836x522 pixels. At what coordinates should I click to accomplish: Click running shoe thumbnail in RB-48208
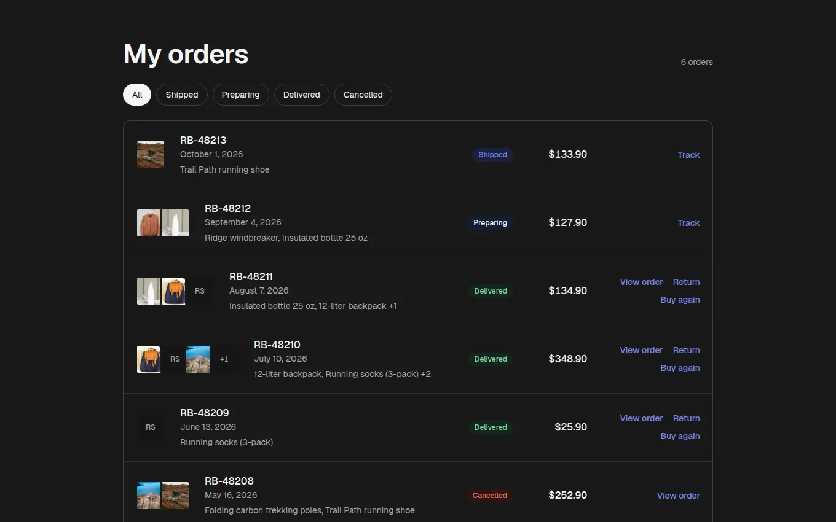(175, 496)
